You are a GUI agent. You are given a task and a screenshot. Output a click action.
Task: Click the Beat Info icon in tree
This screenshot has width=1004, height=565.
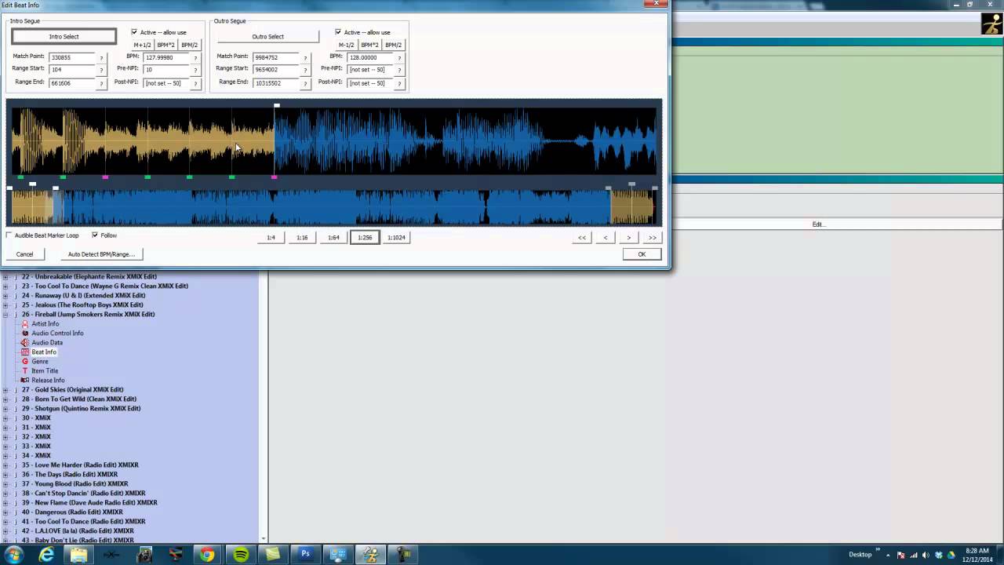[x=25, y=352]
